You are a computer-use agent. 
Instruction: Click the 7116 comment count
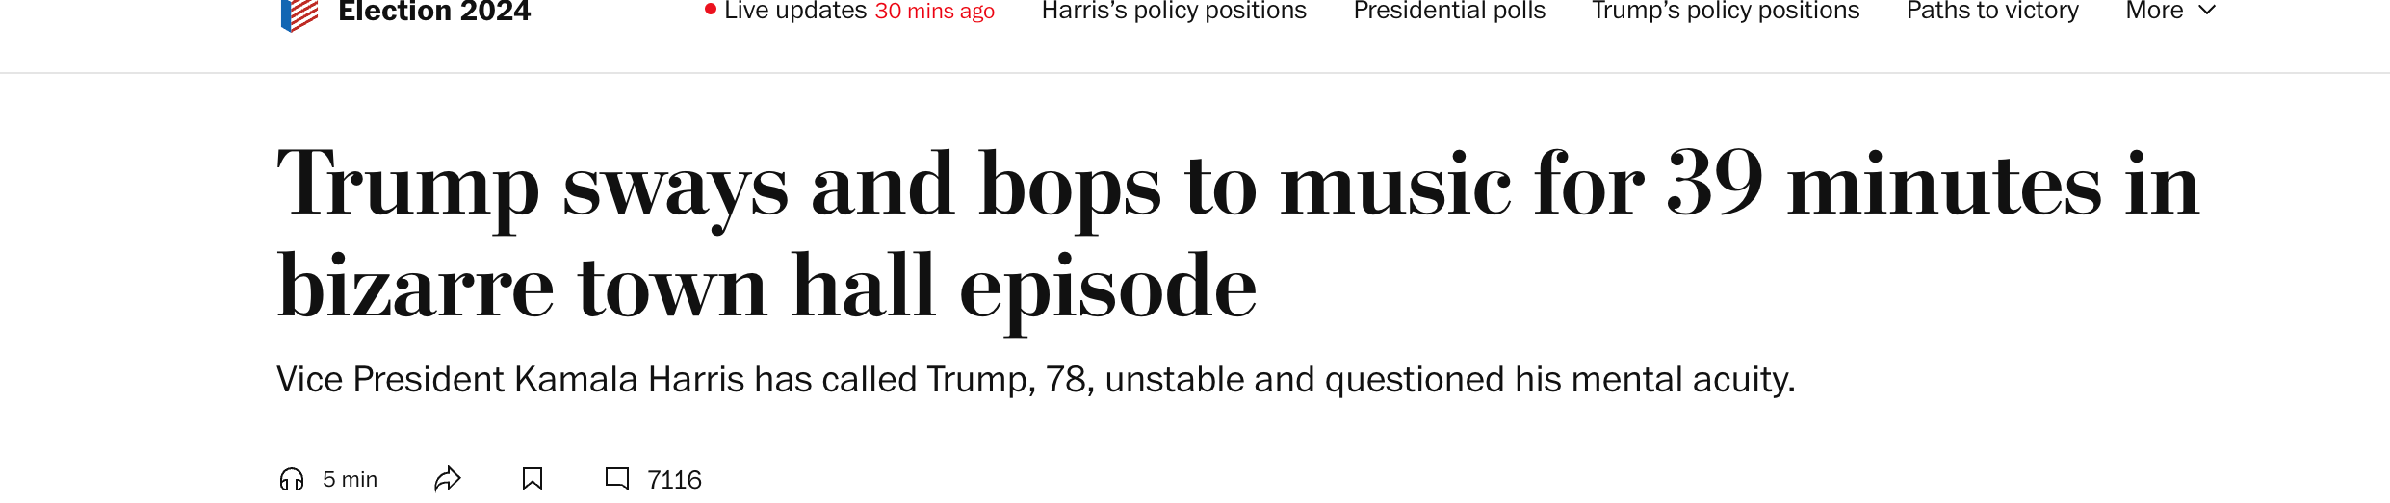[x=674, y=480]
